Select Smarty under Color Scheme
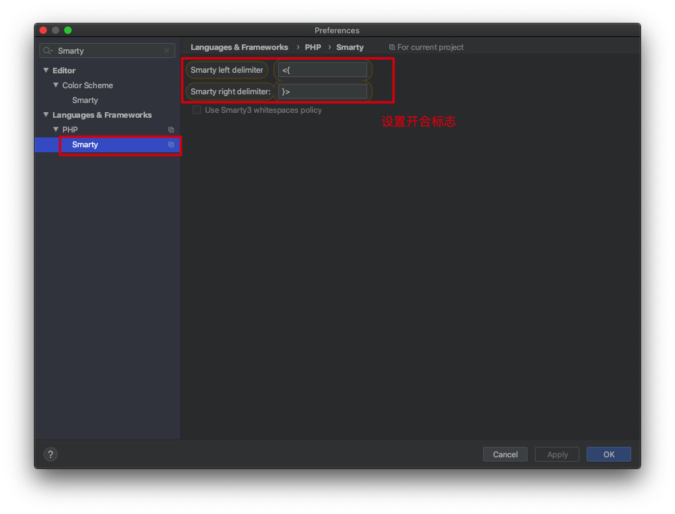The image size is (675, 514). [85, 100]
